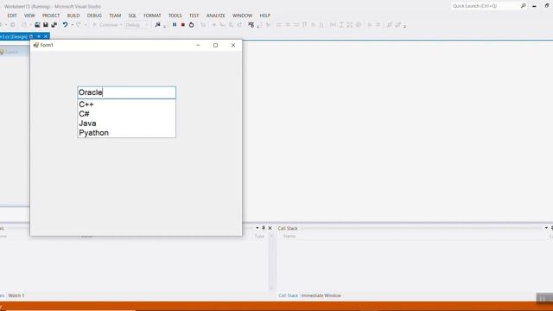Click the Undo toolbar icon
553x311 pixels.
point(66,25)
